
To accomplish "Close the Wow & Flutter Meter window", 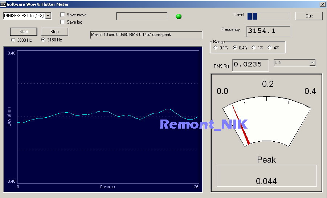I will pos(322,4).
